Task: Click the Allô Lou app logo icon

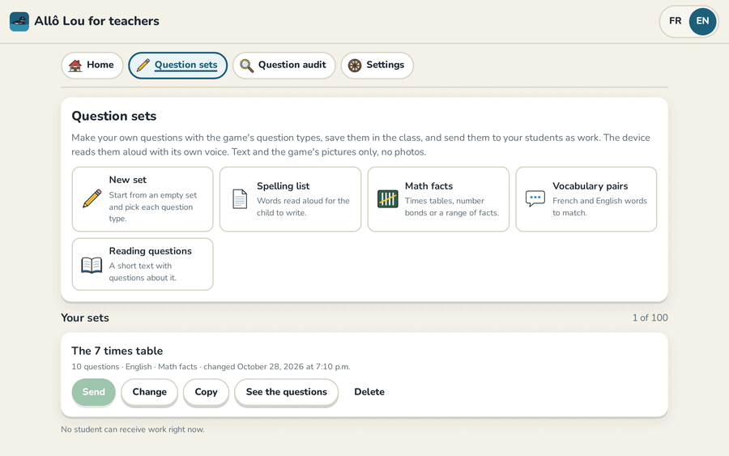Action: click(x=19, y=21)
